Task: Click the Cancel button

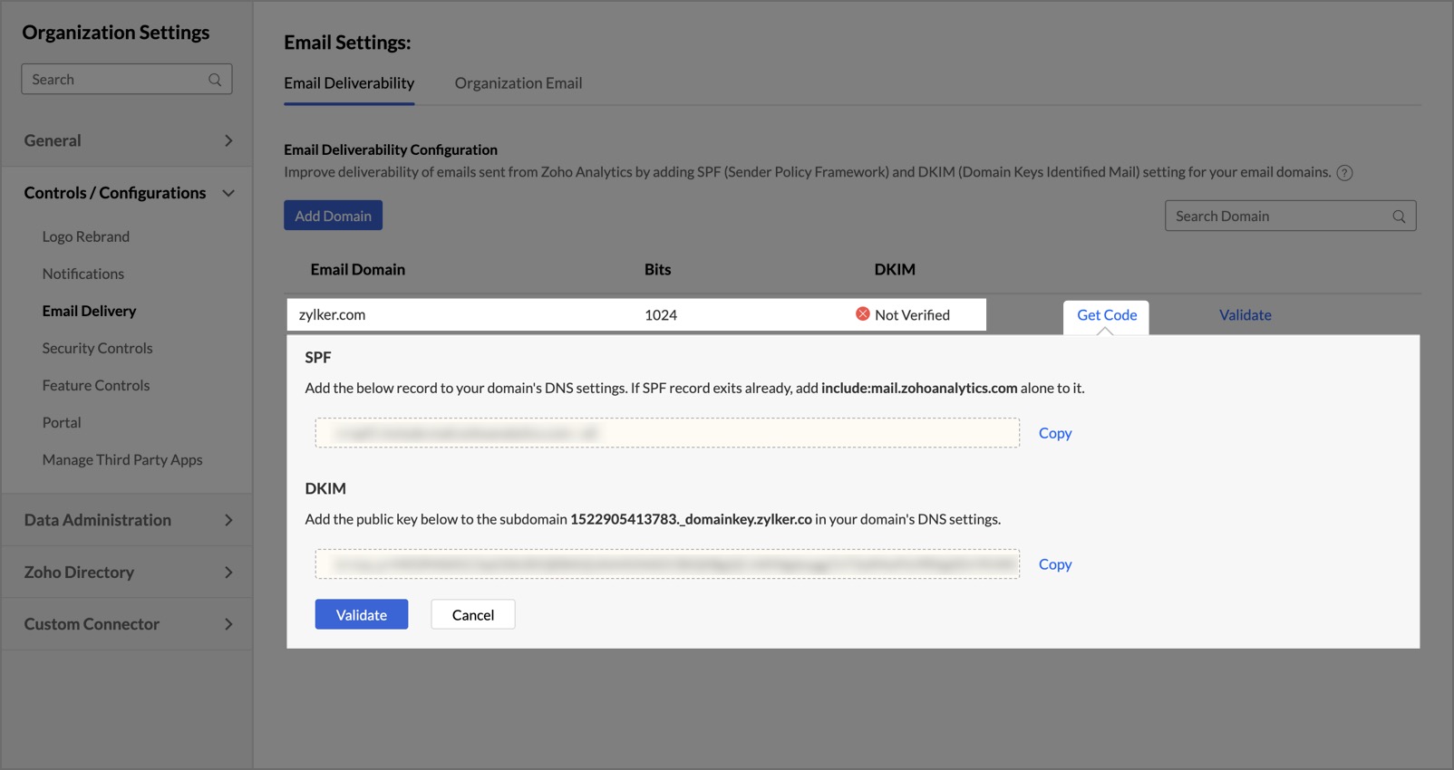Action: click(473, 614)
